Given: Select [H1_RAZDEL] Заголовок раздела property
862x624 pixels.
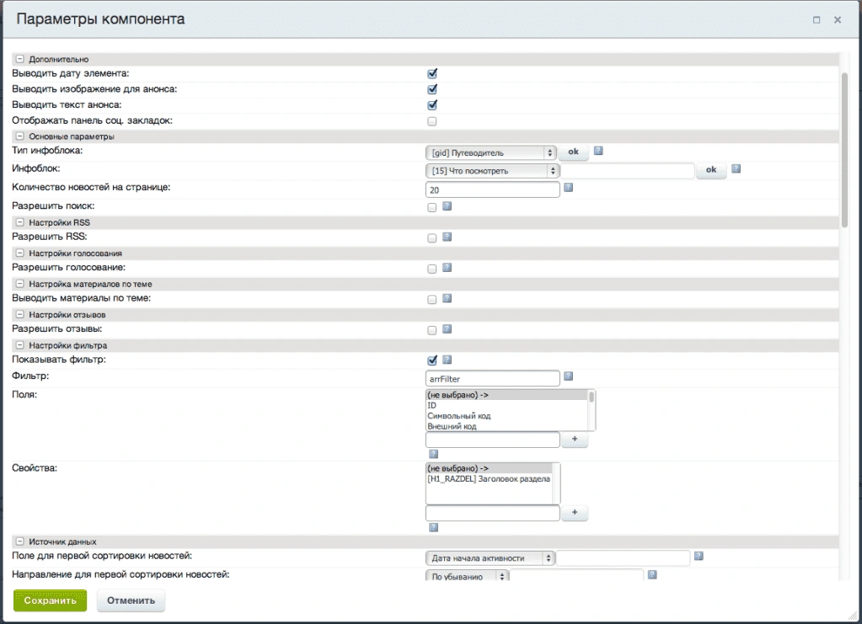Looking at the screenshot, I should coord(490,479).
